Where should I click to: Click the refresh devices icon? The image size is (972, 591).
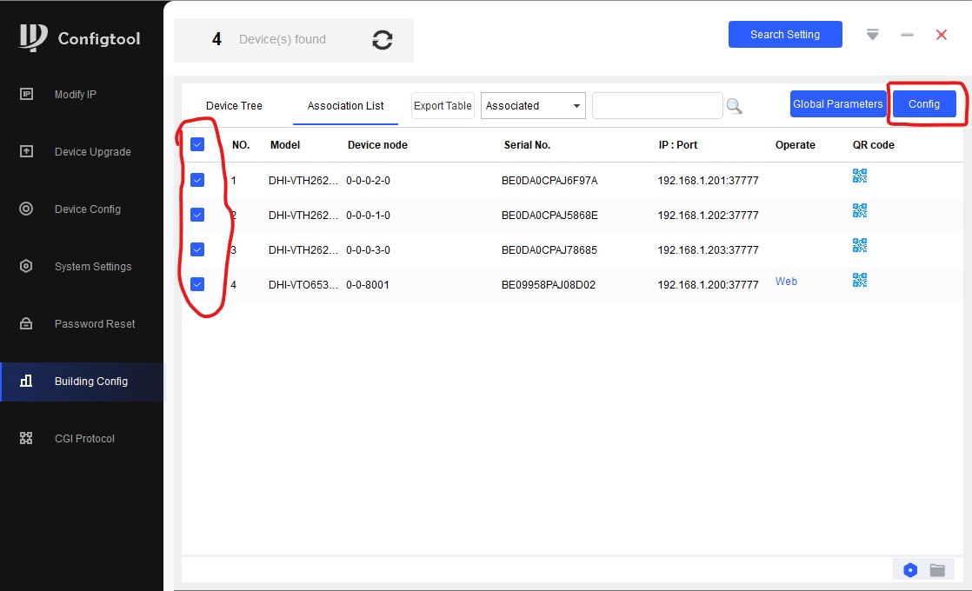382,40
